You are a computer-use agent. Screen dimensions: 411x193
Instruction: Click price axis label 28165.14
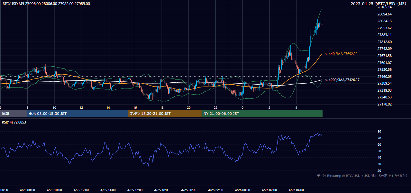coord(385,7)
